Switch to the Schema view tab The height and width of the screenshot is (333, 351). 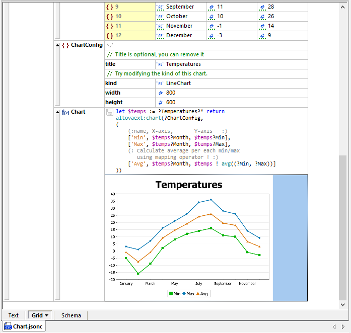(x=71, y=315)
